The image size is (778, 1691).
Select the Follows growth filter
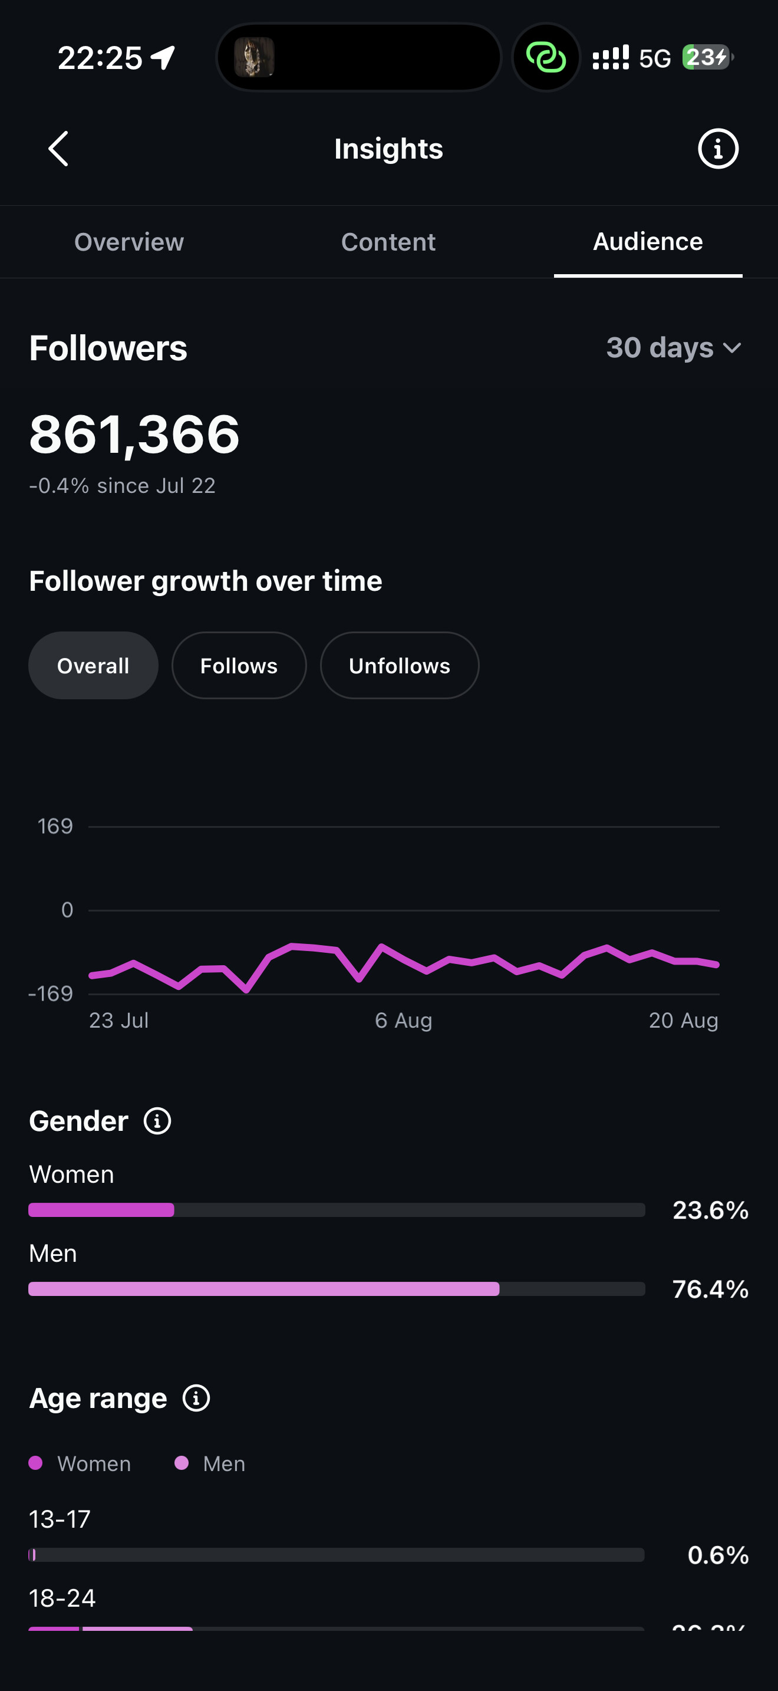pos(239,666)
